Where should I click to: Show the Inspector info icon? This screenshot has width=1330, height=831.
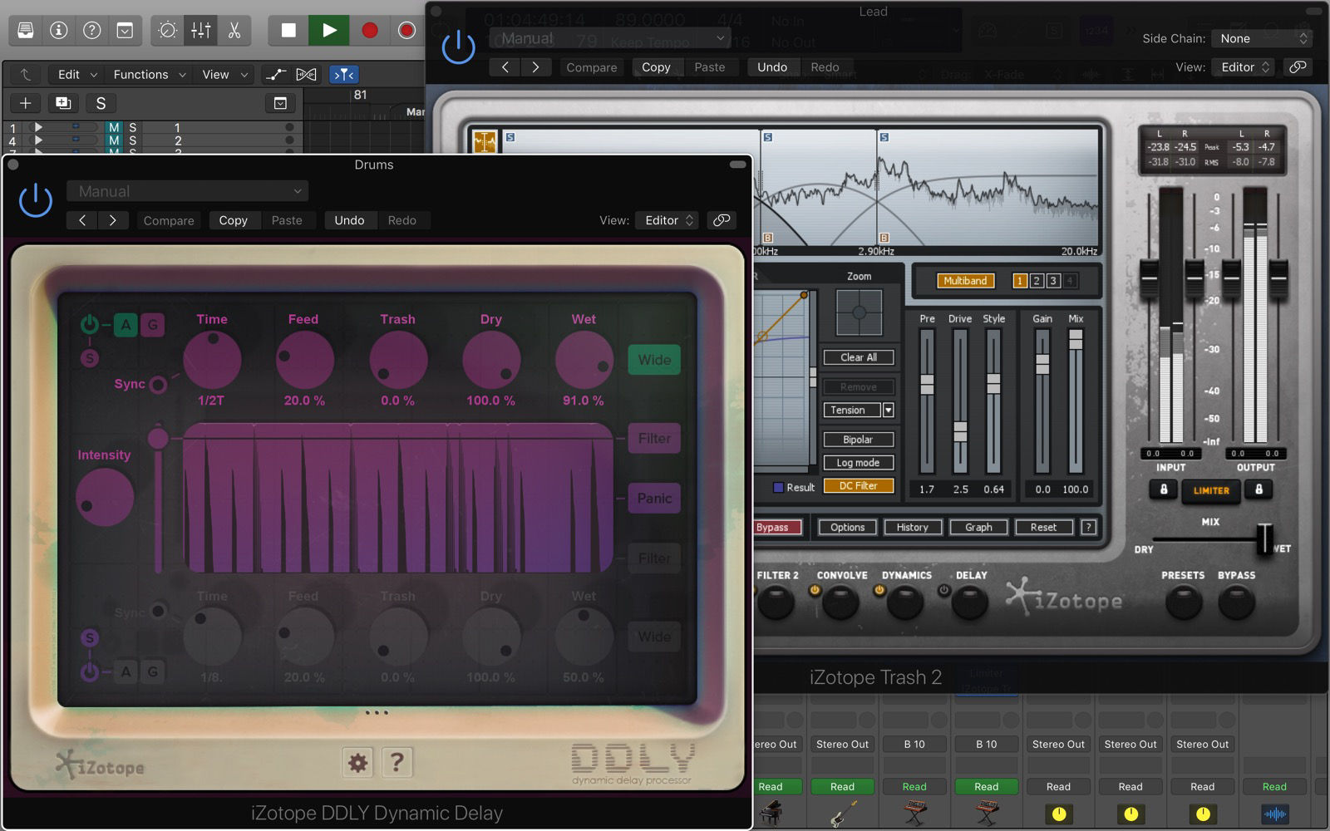pyautogui.click(x=59, y=31)
